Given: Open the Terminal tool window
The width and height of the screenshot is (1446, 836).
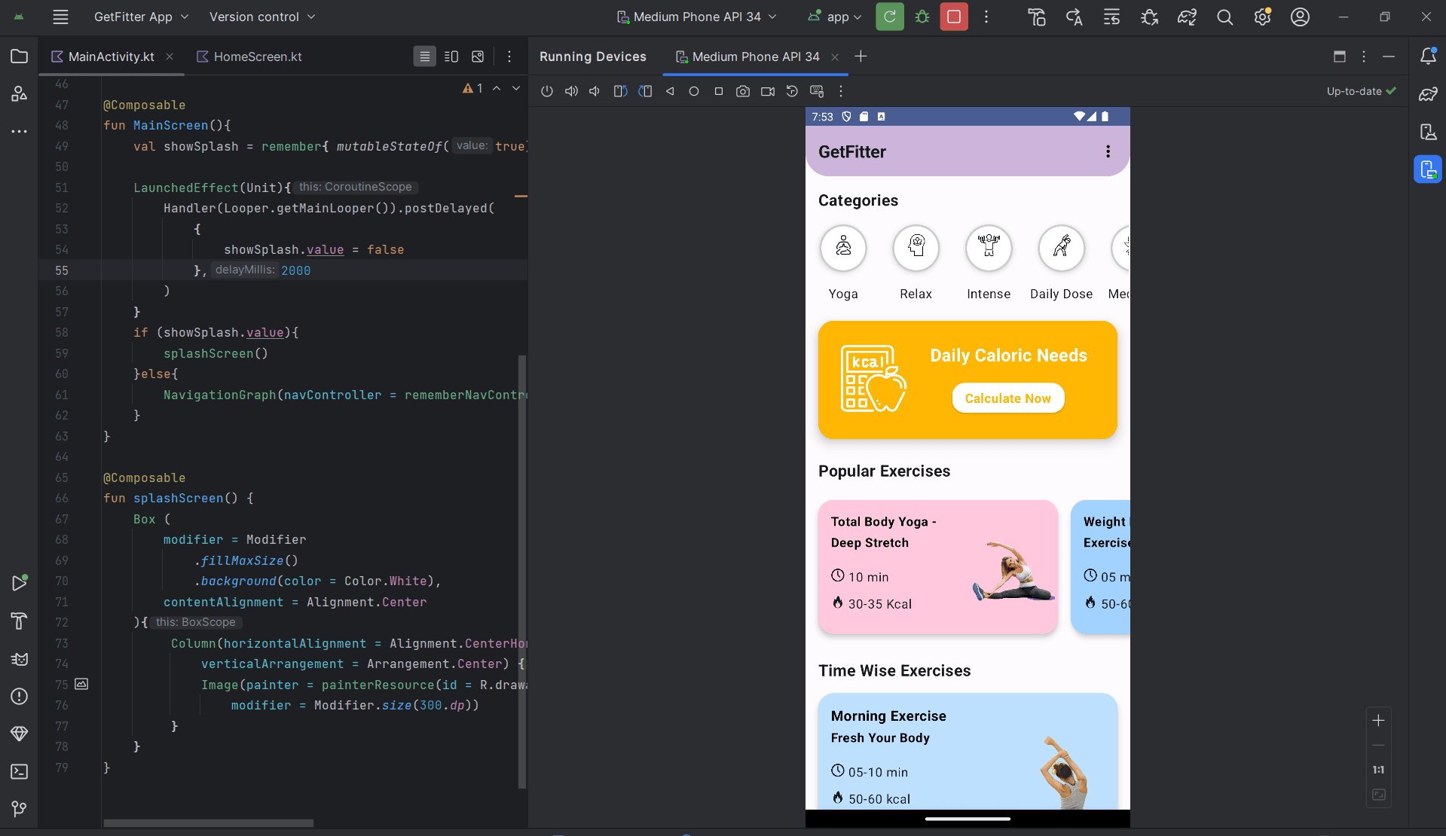Looking at the screenshot, I should coord(20,771).
